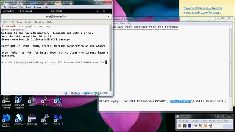Image resolution: width=235 pixels, height=132 pixels.
Task: Click the audio indicator in VirtualBox status bar
Action: pyautogui.click(x=72, y=93)
